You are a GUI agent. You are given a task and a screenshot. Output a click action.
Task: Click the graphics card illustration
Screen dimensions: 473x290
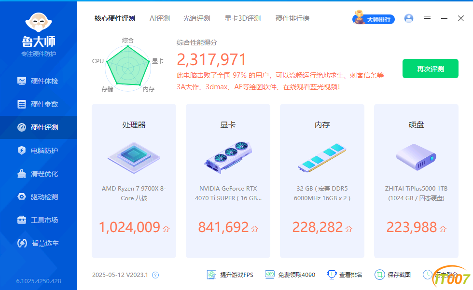(228, 157)
